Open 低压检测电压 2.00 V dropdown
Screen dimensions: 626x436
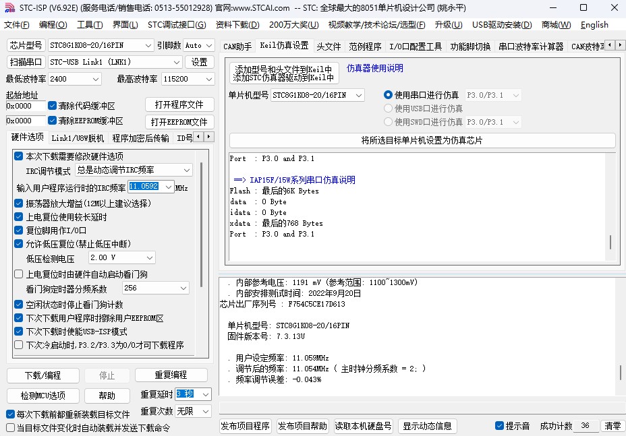(x=122, y=257)
